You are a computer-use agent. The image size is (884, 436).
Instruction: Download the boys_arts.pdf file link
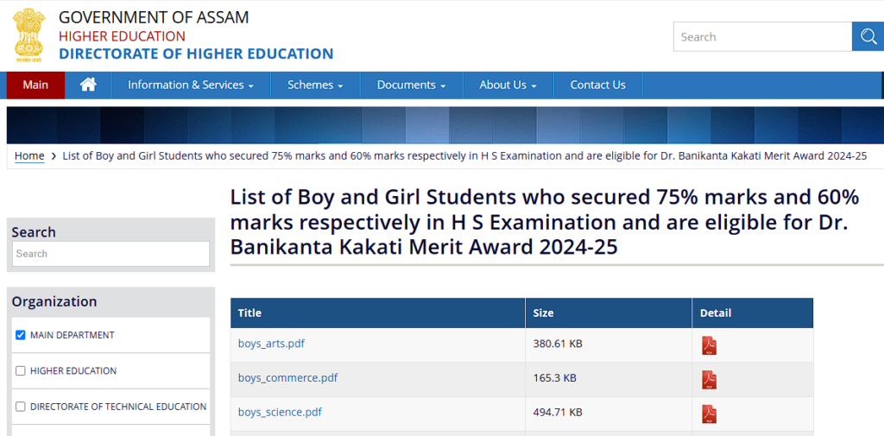(271, 343)
